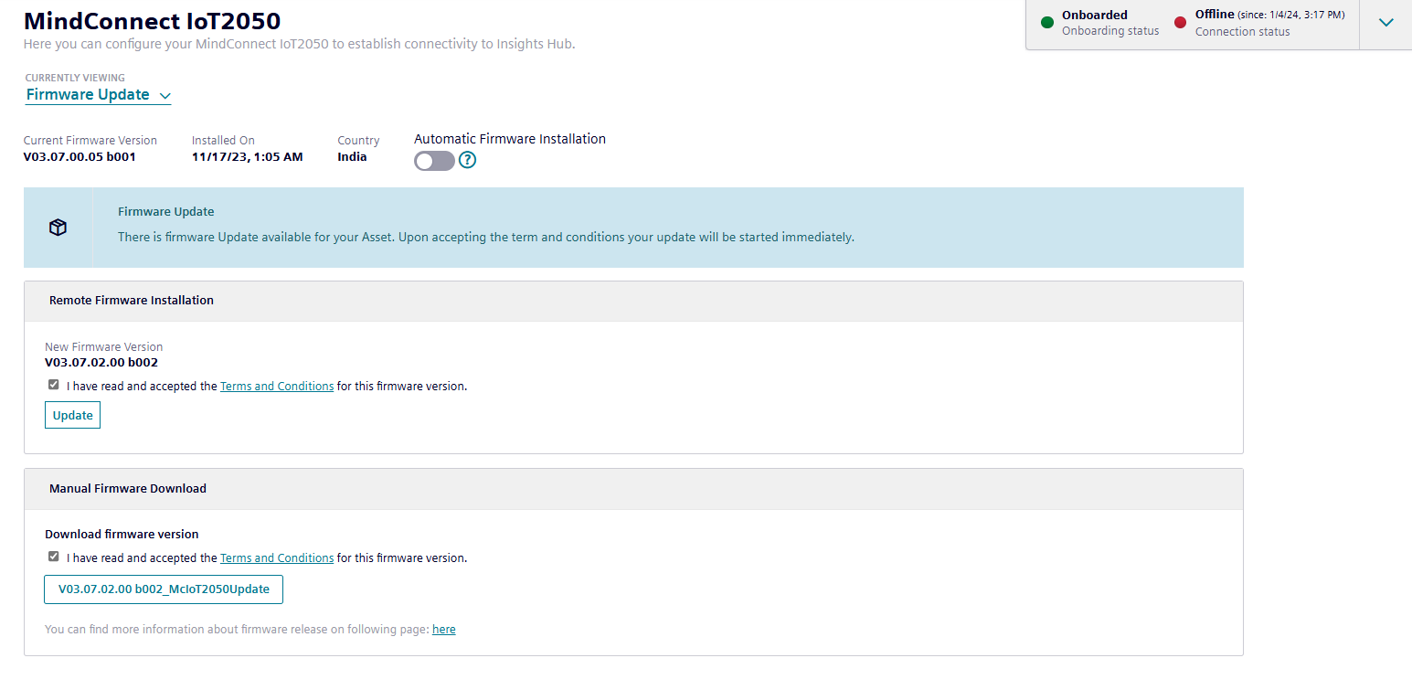Click the Onboarded status label
The width and height of the screenshot is (1412, 690).
click(1094, 15)
